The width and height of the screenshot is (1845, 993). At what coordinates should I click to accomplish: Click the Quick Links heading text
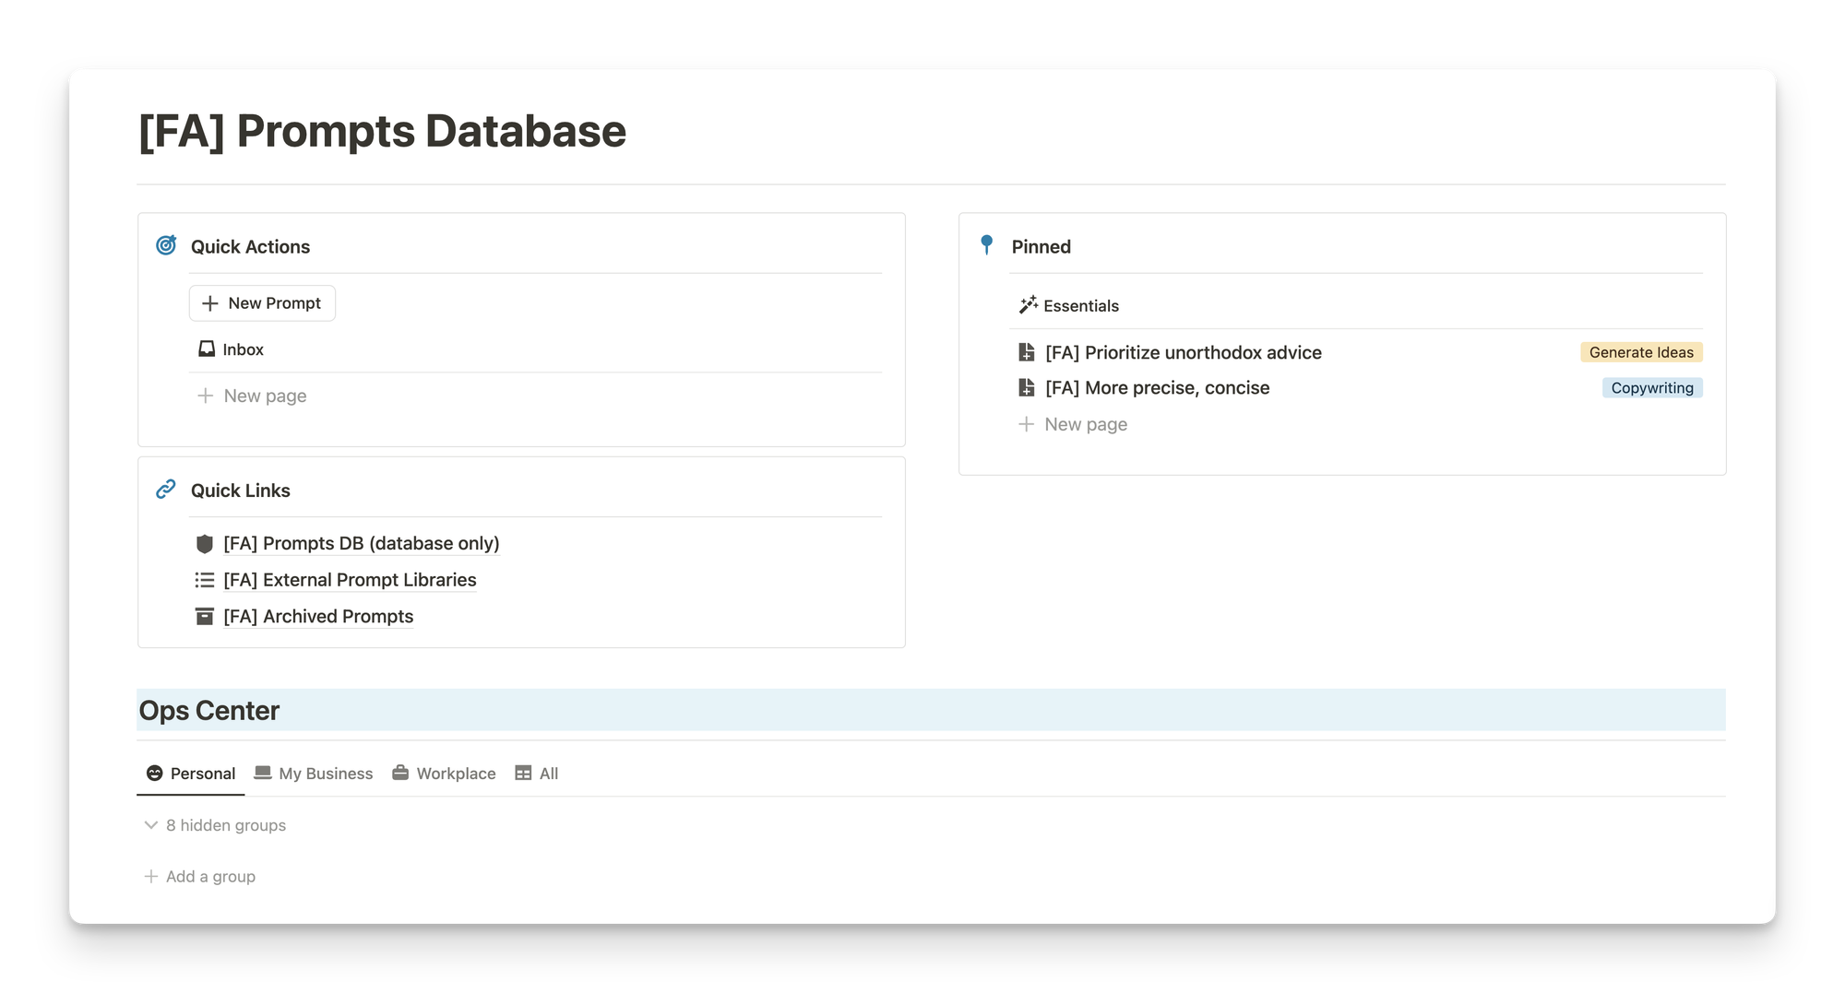(x=240, y=491)
